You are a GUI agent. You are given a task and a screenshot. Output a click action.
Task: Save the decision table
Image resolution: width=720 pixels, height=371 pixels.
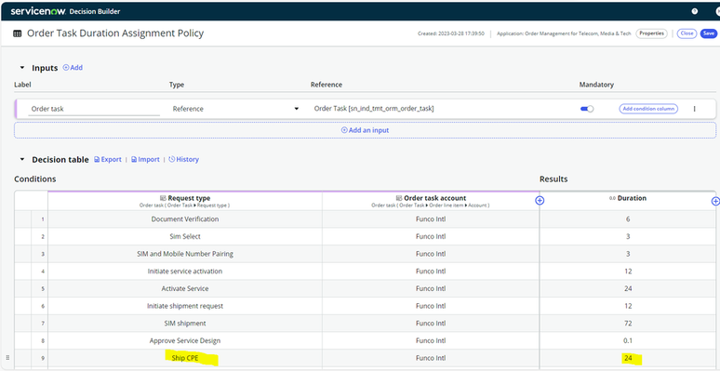click(x=709, y=33)
